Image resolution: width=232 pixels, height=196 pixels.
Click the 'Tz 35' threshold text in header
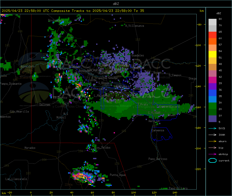click(139, 11)
